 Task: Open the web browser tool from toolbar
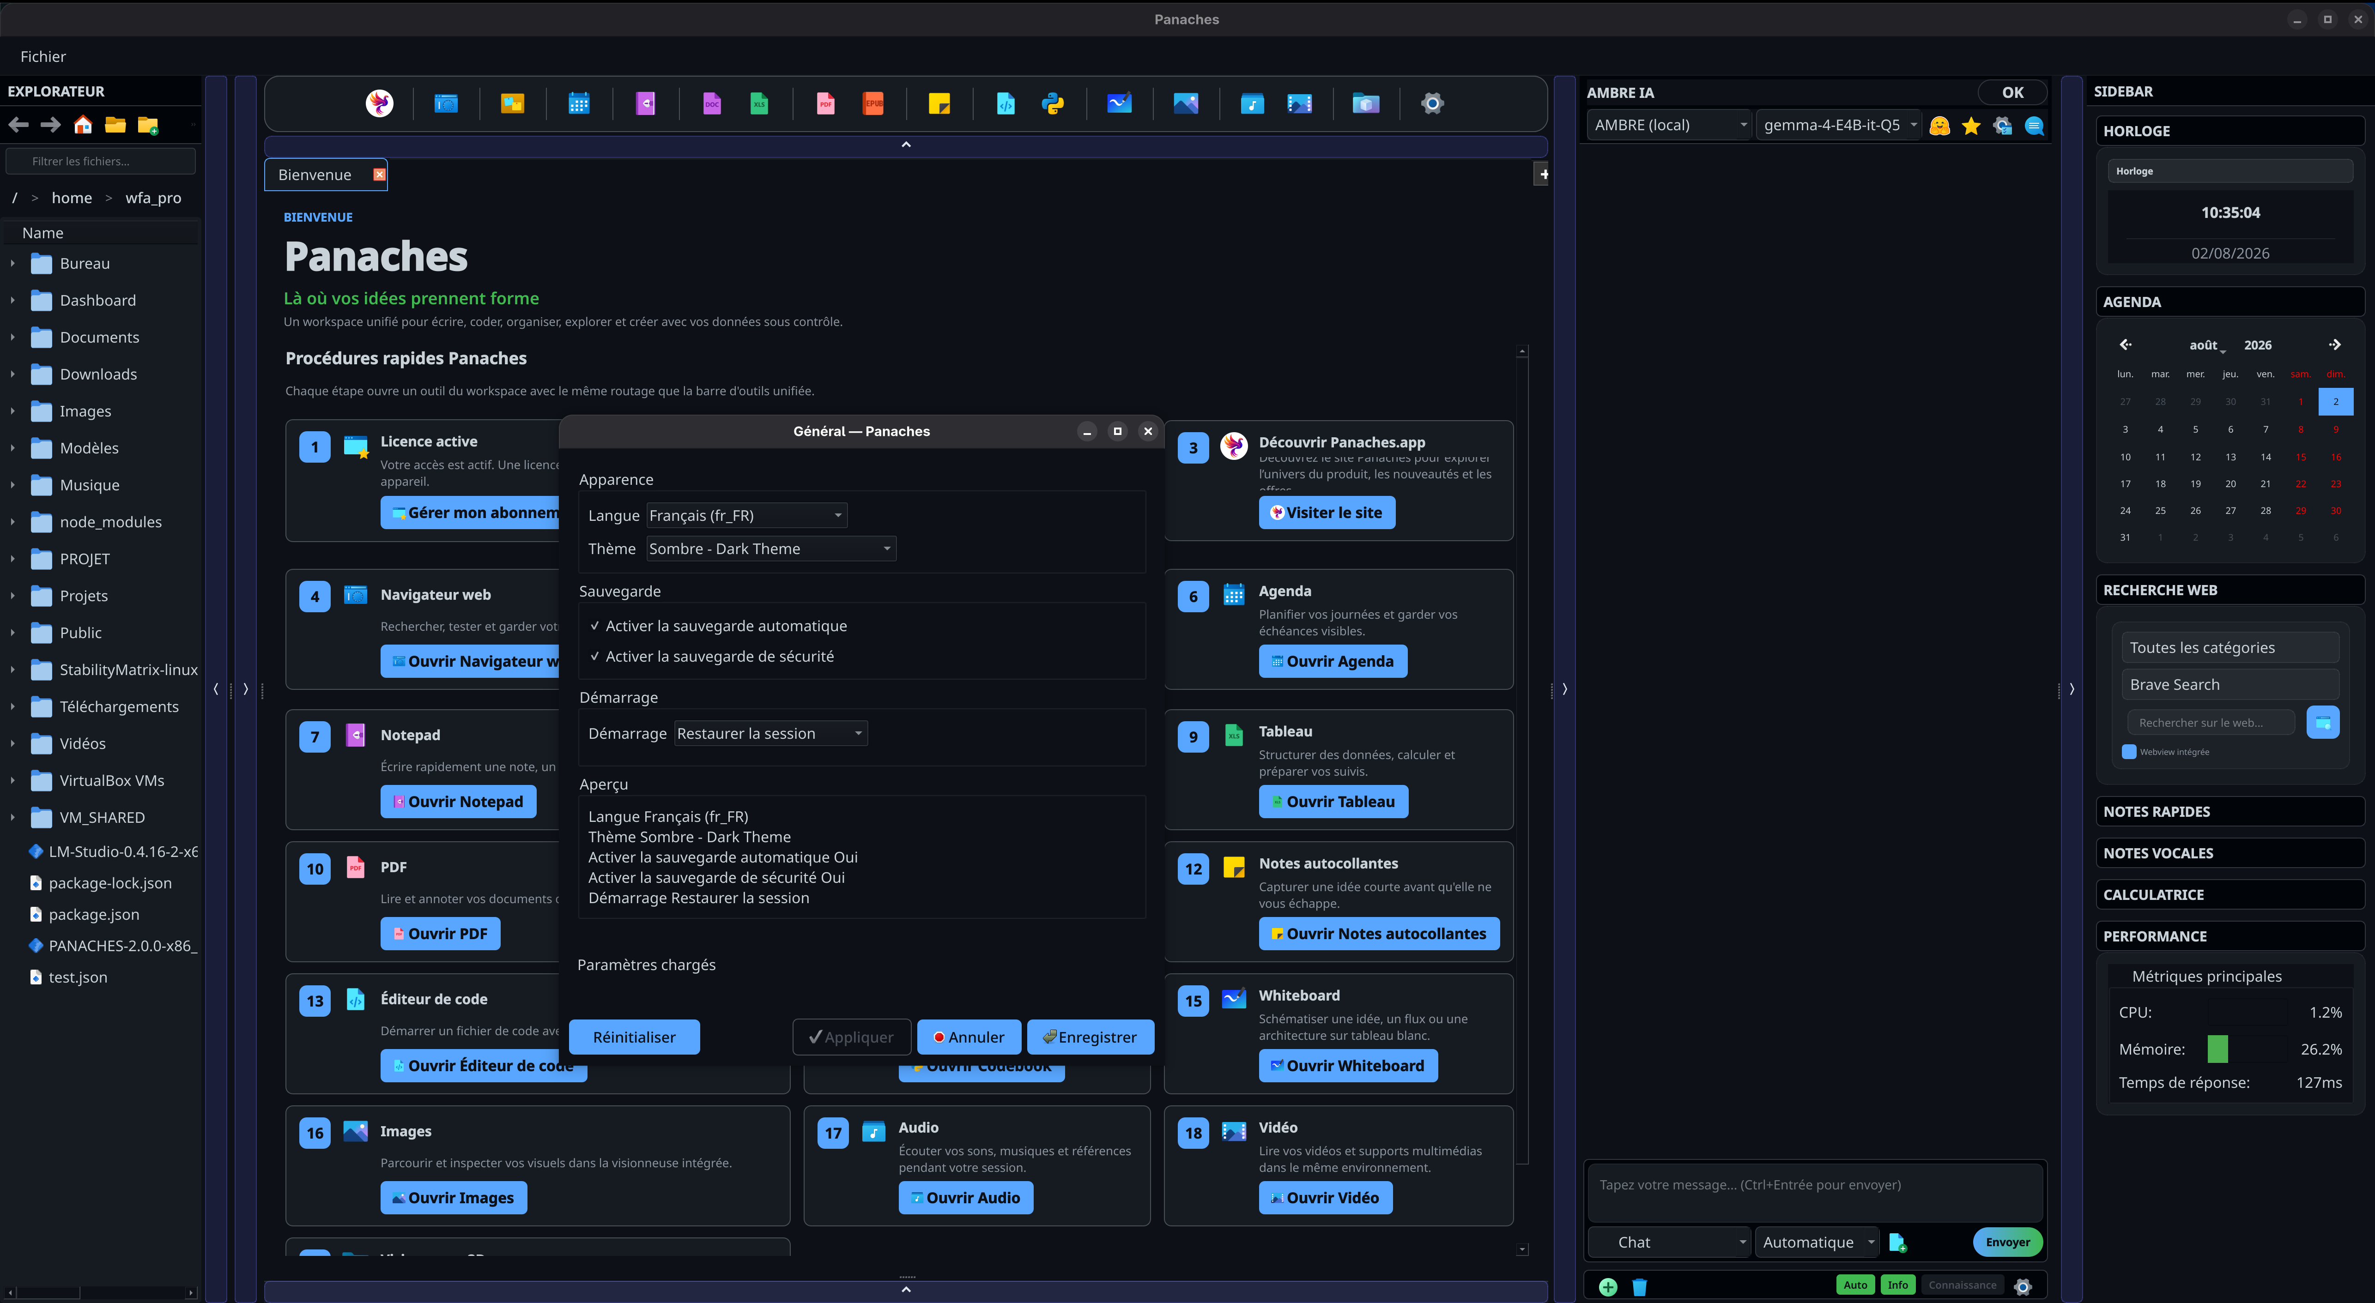[446, 103]
